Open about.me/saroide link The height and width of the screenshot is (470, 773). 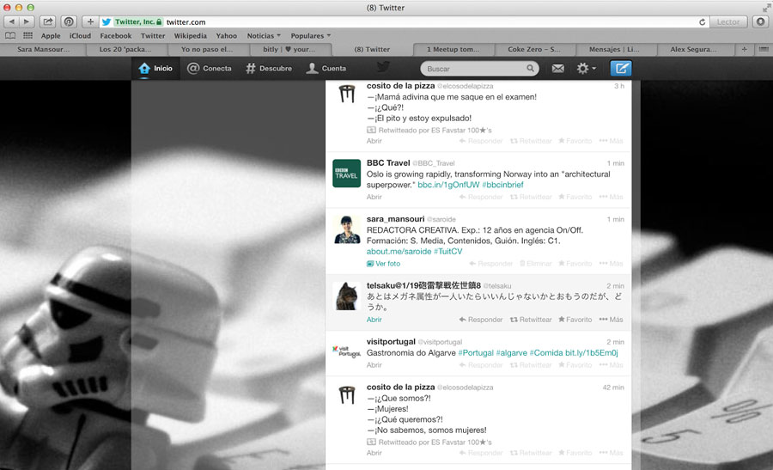click(399, 252)
